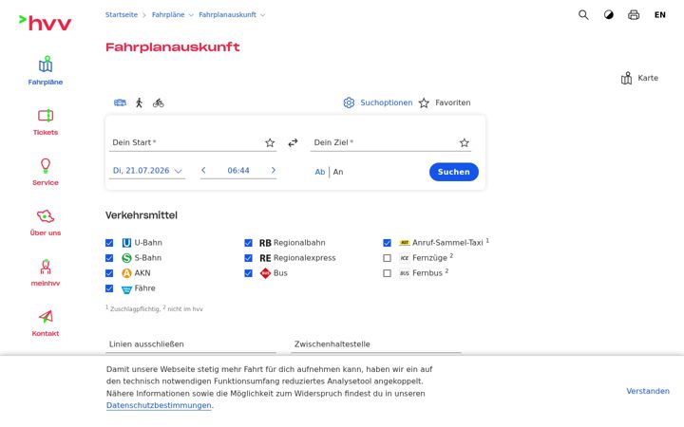Open the Karte map view
The width and height of the screenshot is (684, 427).
coord(639,78)
